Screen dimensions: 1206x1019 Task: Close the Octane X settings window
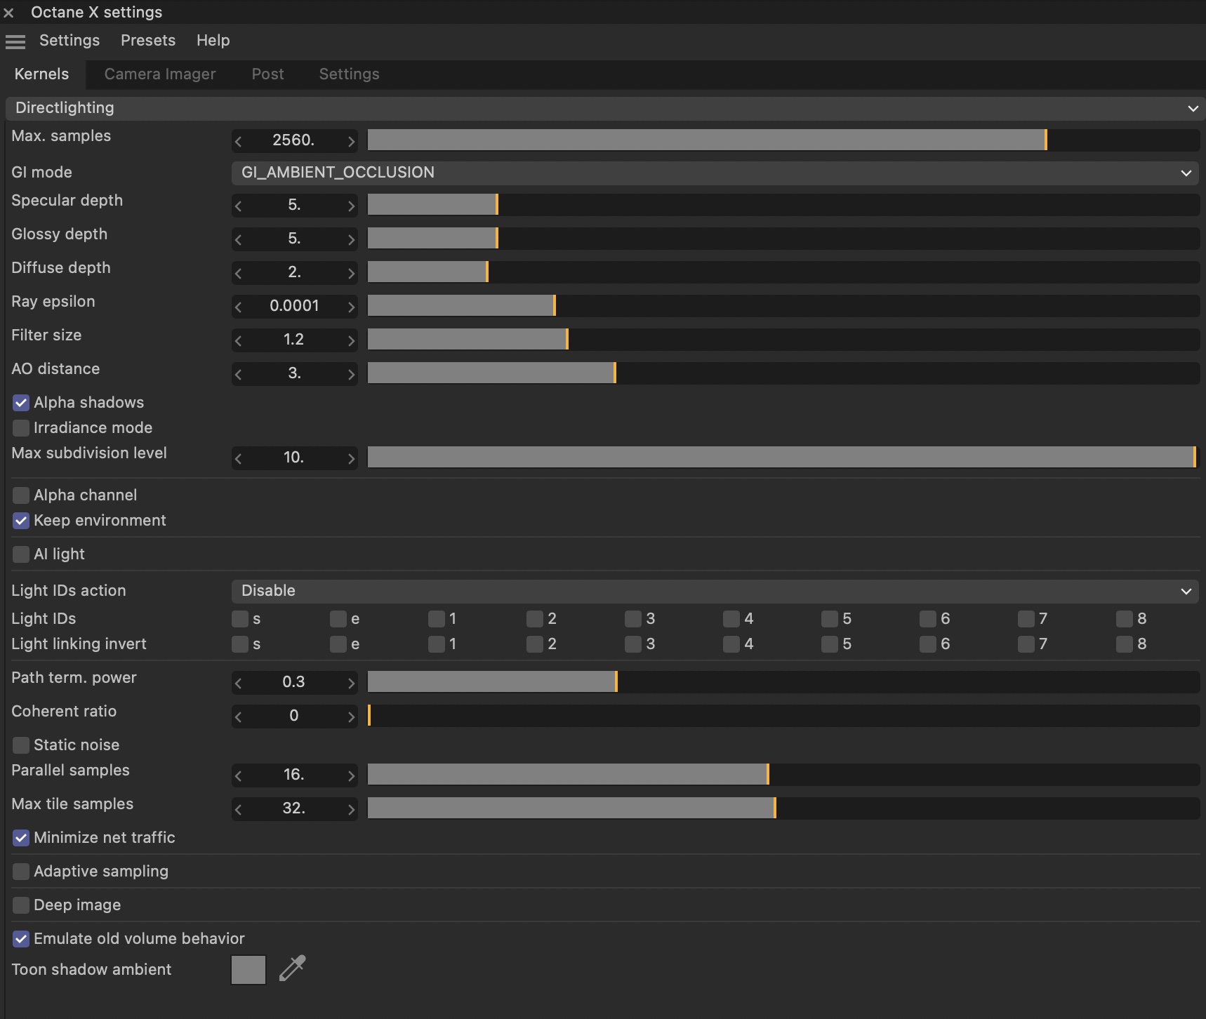(8, 13)
